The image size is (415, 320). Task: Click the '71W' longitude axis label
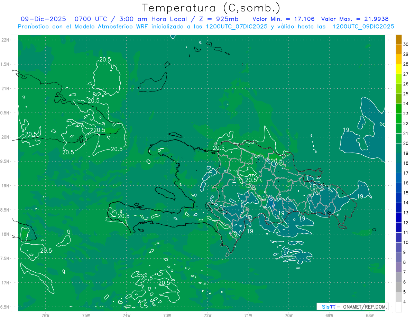(x=248, y=316)
